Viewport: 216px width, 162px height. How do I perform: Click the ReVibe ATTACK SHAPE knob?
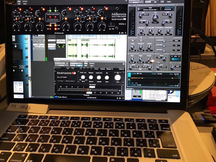(x=159, y=31)
